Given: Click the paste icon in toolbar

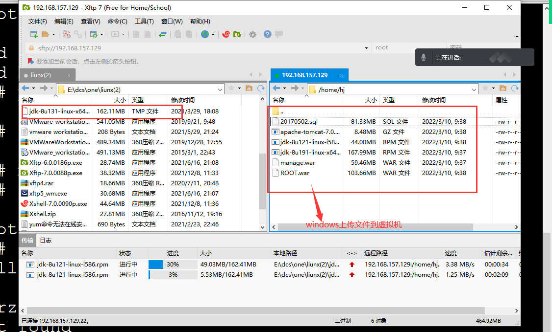Looking at the screenshot, I should (x=189, y=34).
